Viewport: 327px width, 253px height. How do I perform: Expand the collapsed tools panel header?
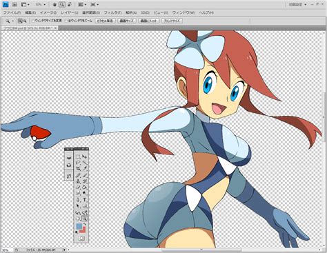(x=81, y=149)
